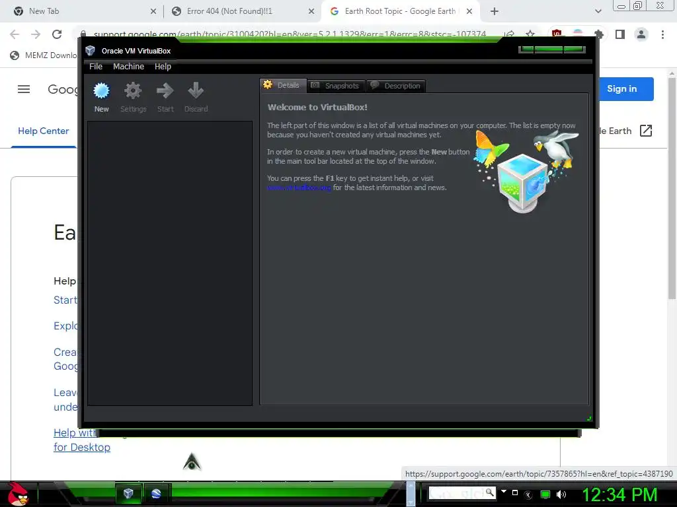Click the Discard toolbar icon
The height and width of the screenshot is (507, 677).
tap(196, 91)
